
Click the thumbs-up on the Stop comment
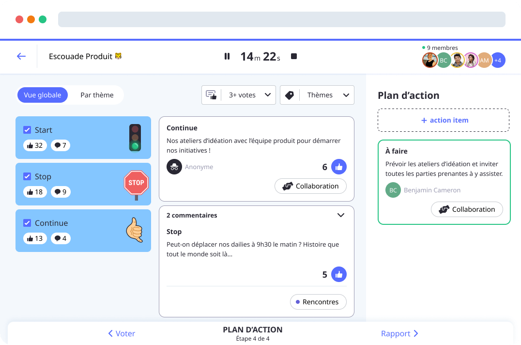(x=339, y=274)
